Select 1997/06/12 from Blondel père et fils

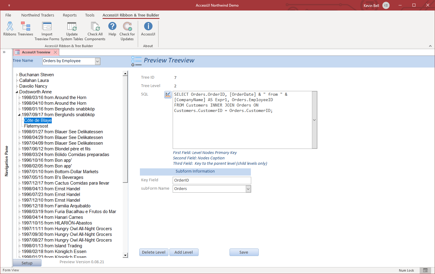56,149
